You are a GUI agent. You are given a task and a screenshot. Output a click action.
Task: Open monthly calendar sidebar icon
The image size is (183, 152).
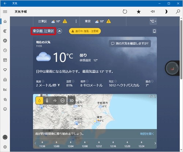click(5, 60)
